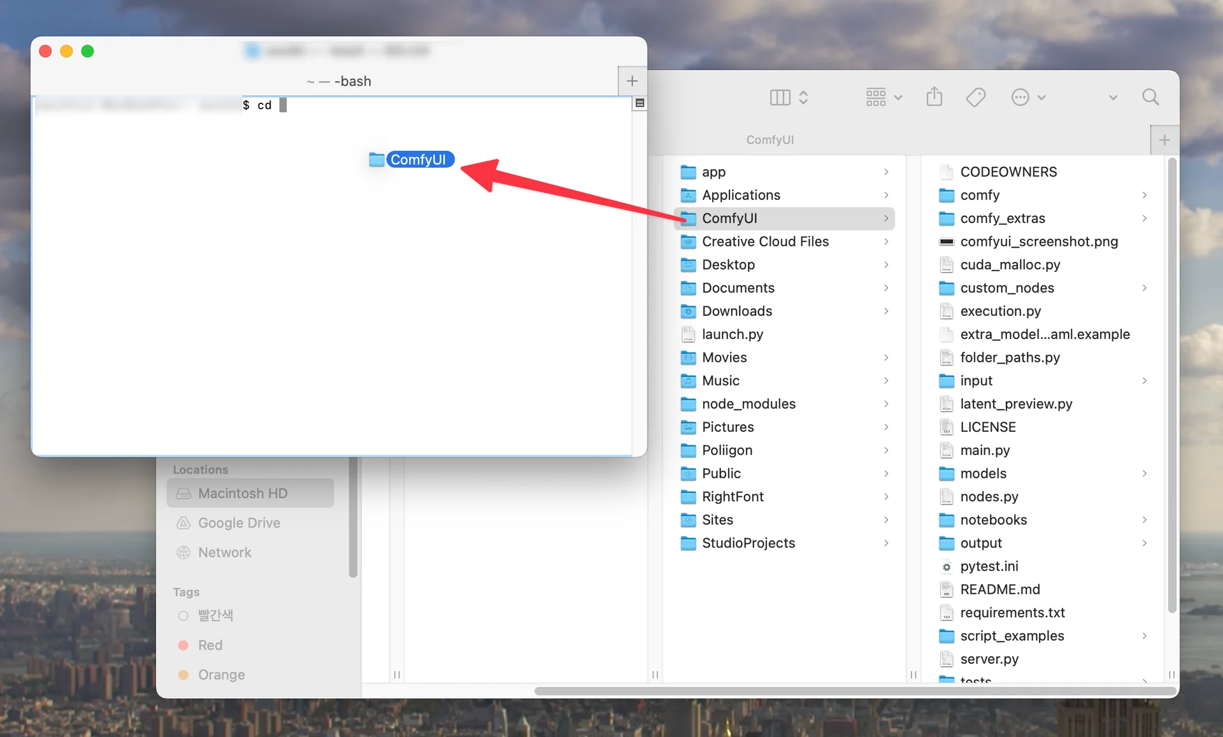Open the More actions ellipsis menu

tap(1027, 97)
